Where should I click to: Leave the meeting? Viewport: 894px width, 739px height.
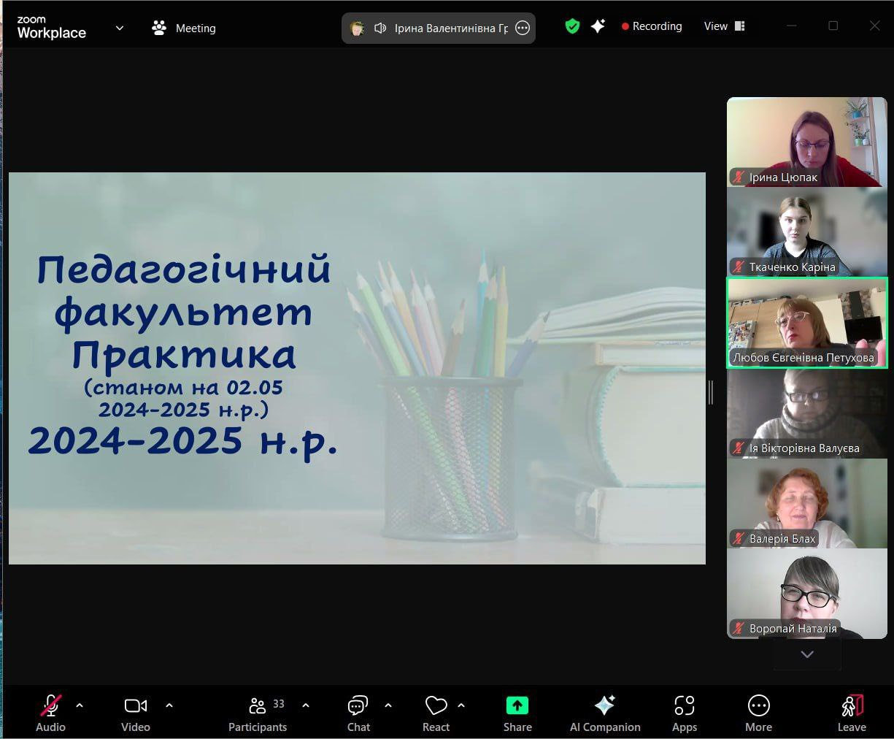pos(852,713)
